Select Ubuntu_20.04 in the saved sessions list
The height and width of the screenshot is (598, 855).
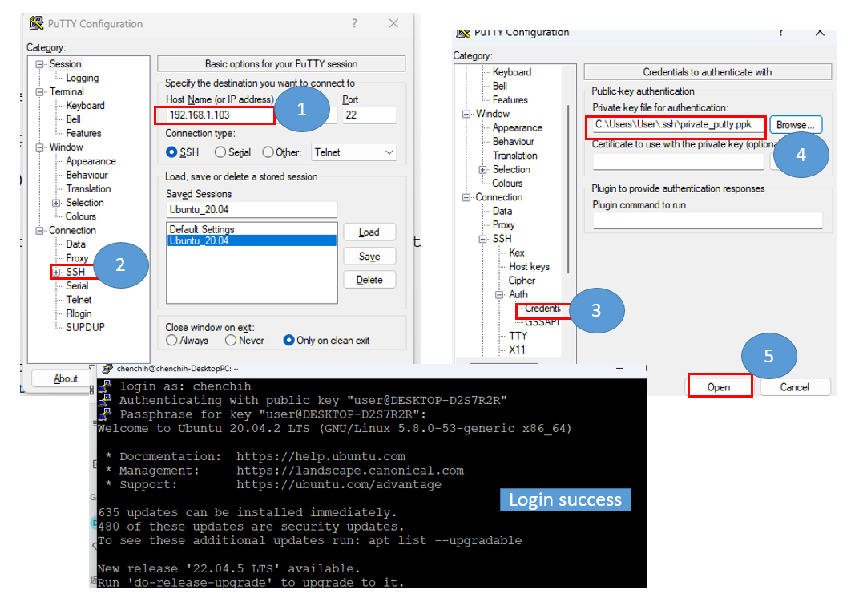pyautogui.click(x=252, y=241)
